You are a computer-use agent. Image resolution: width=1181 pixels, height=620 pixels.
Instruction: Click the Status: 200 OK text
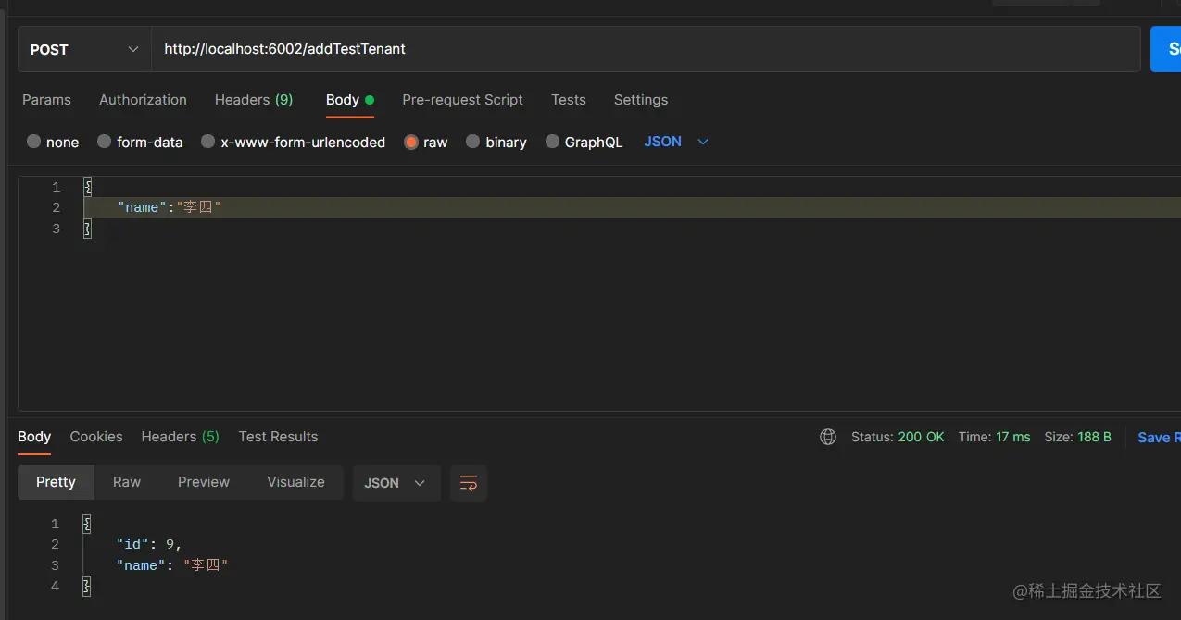[898, 437]
